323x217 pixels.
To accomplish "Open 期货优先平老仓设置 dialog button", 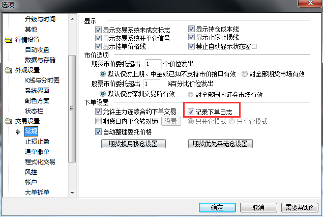I will (220, 144).
